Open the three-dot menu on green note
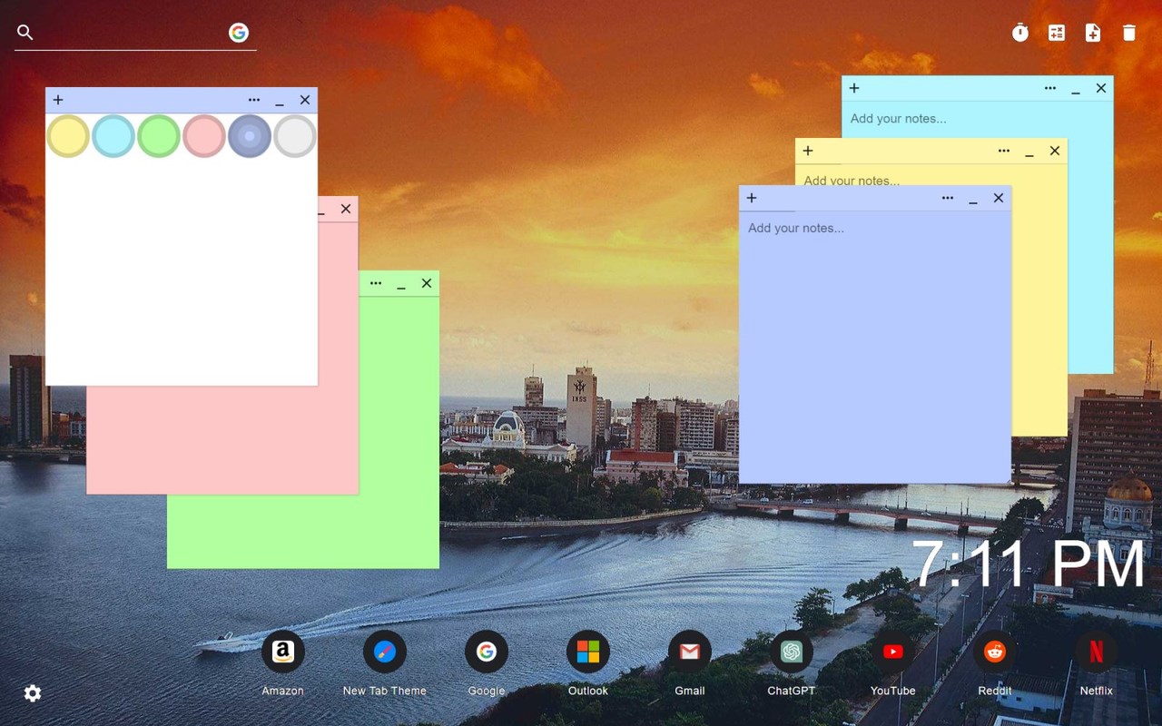The height and width of the screenshot is (726, 1162). [376, 283]
